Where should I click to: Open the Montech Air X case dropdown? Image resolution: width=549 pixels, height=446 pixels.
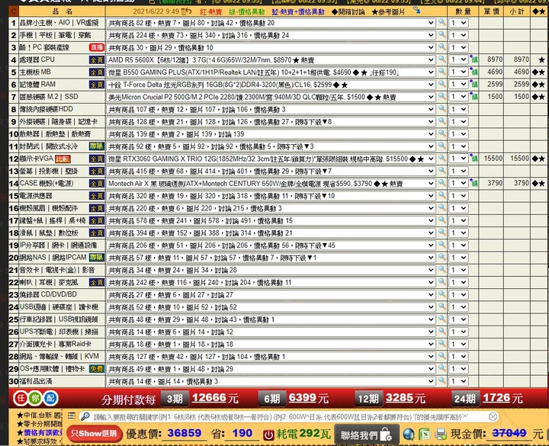[271, 184]
